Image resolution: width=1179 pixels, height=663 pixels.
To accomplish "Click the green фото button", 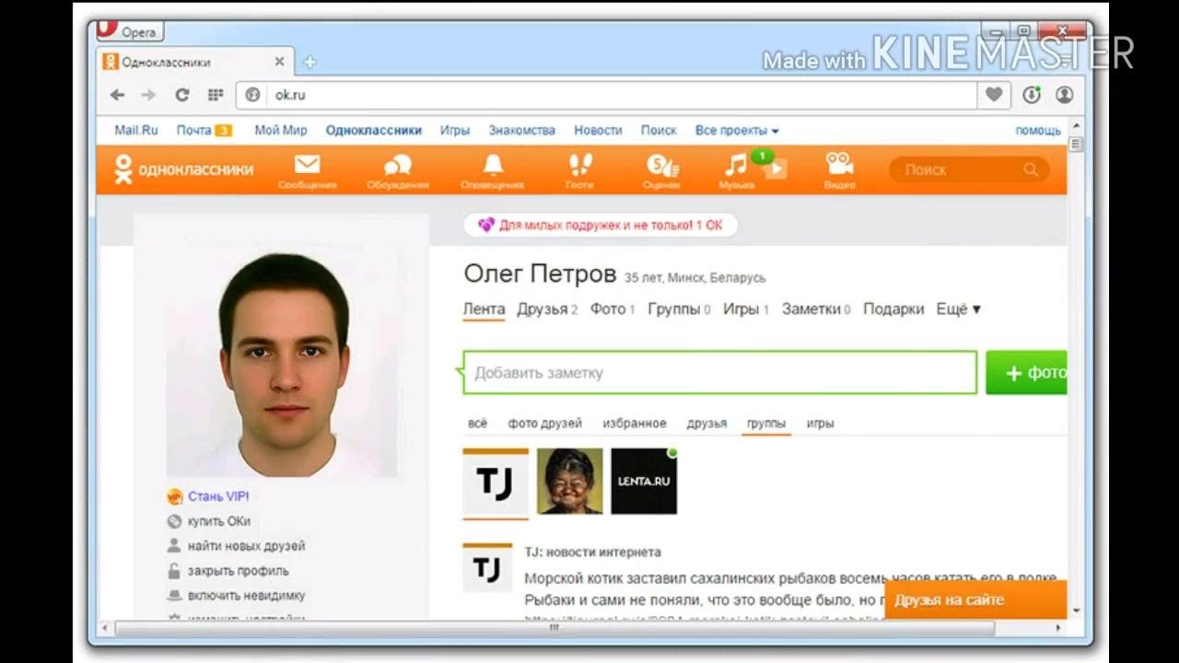I will tap(1026, 373).
